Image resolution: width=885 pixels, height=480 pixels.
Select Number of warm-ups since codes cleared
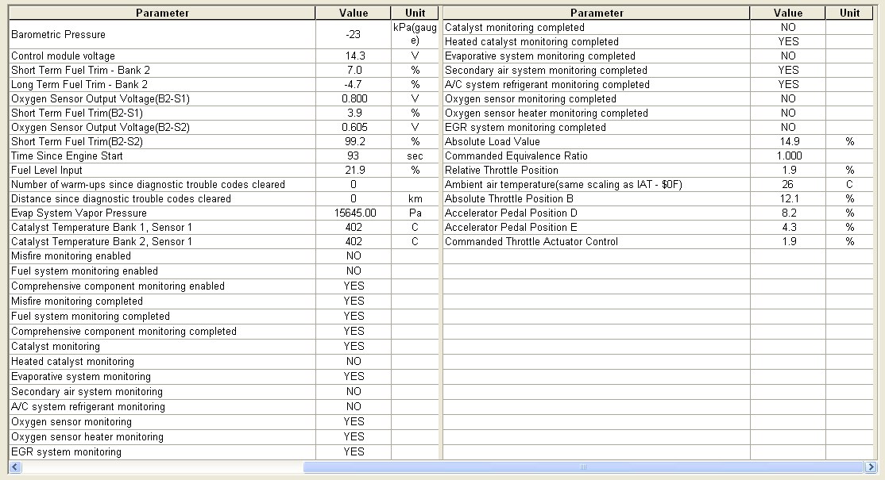tap(223, 184)
